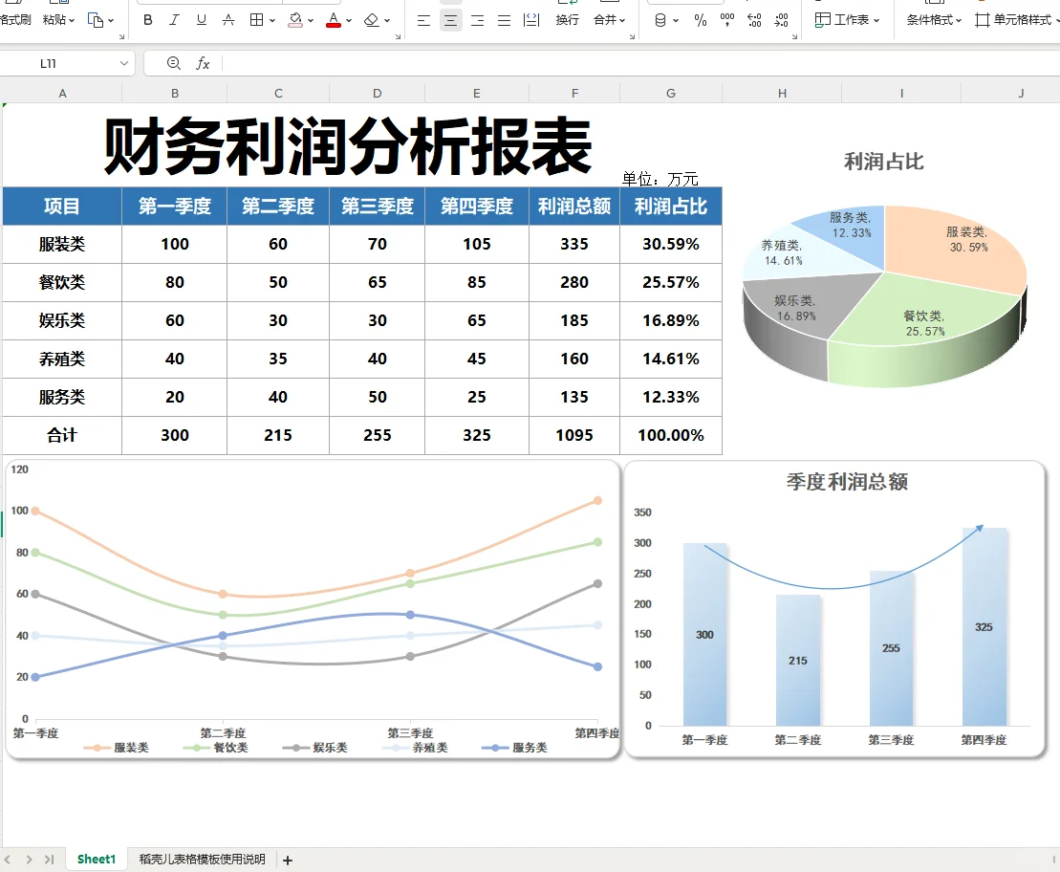The height and width of the screenshot is (872, 1060).
Task: Select column G header
Action: pyautogui.click(x=671, y=94)
